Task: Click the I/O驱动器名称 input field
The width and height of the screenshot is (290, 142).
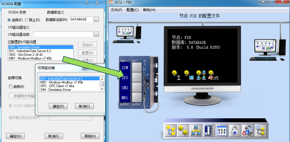Action: pos(64,34)
